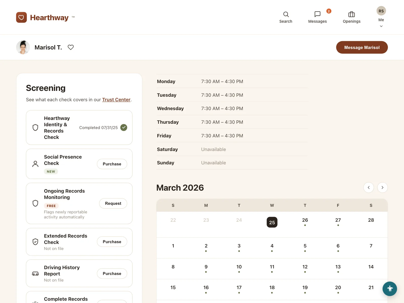Click the Sunday Unavailable text
Image resolution: width=404 pixels, height=303 pixels.
click(213, 163)
